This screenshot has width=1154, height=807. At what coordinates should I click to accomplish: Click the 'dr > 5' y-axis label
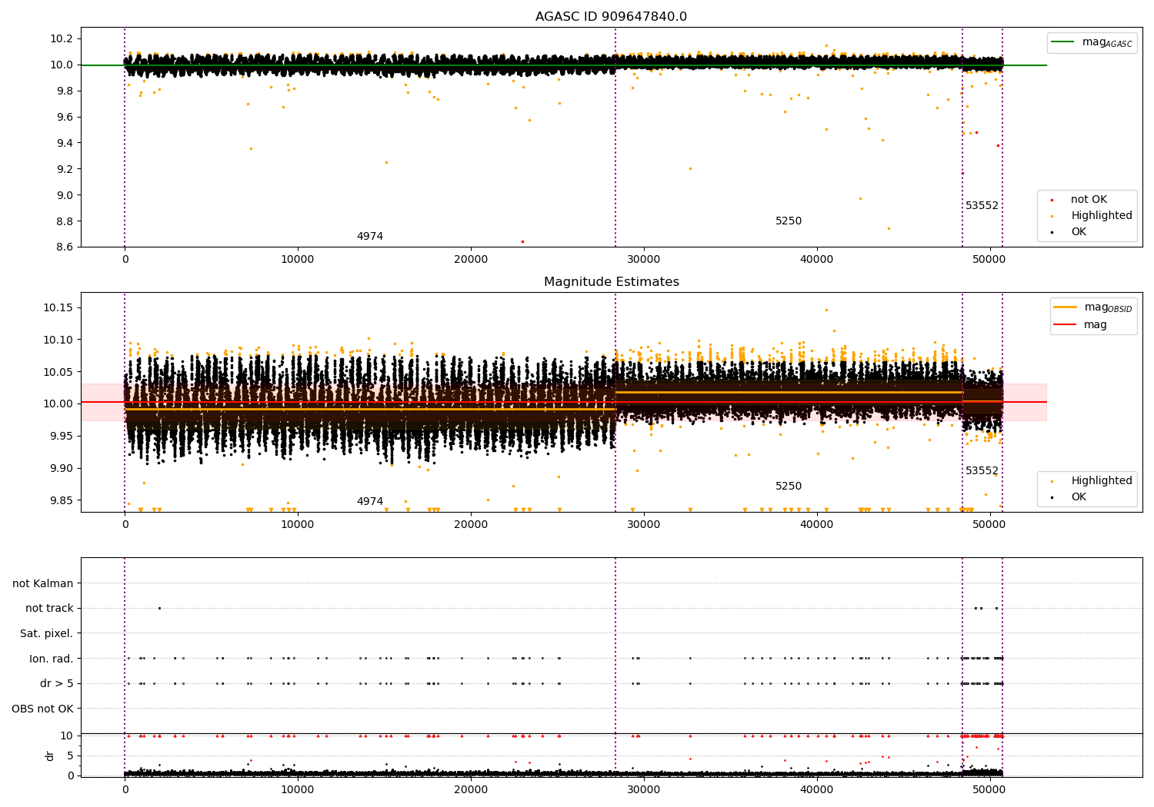(56, 683)
